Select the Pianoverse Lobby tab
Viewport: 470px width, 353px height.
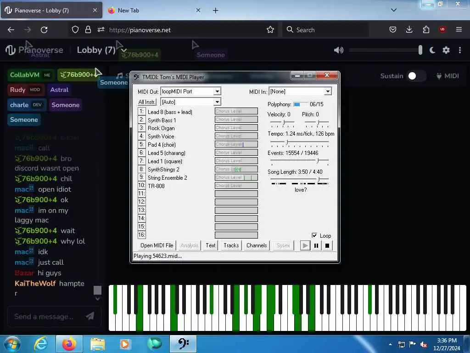[51, 10]
